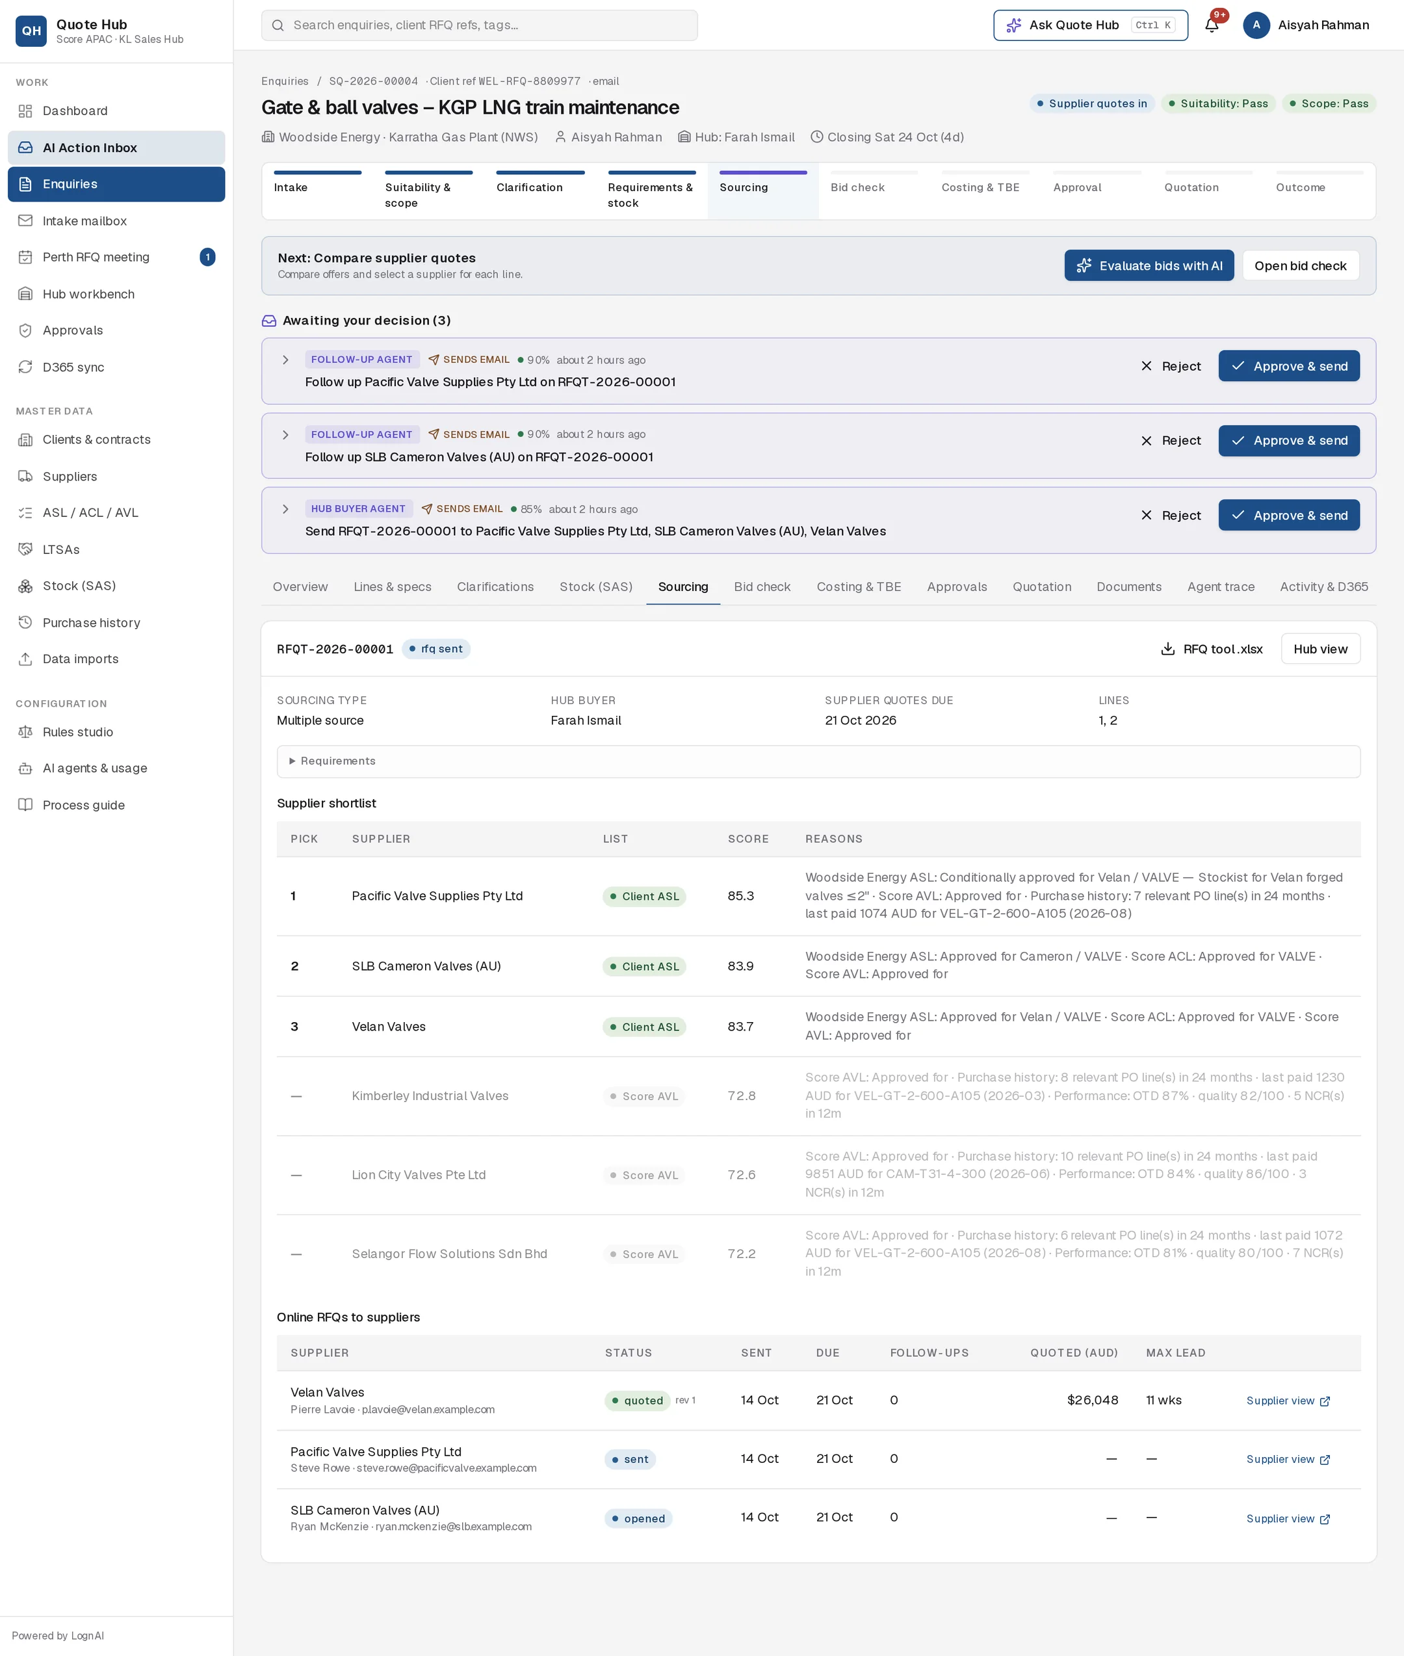This screenshot has width=1404, height=1656.
Task: Open the Process guide
Action: click(x=116, y=805)
